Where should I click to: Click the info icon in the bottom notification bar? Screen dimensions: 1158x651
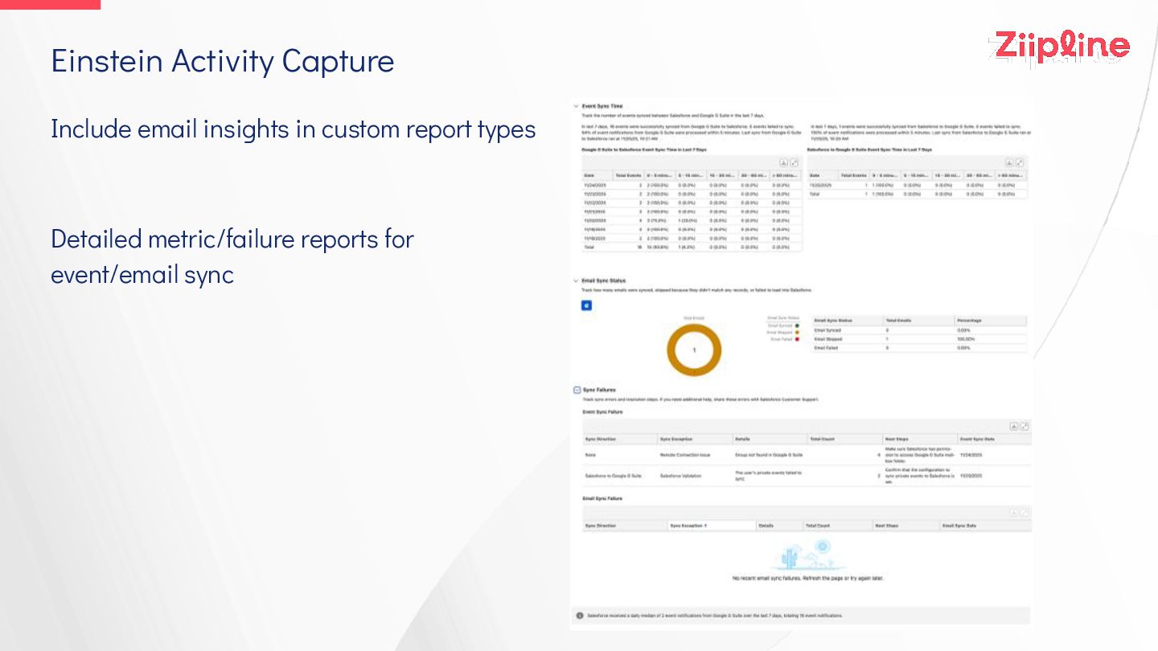(x=580, y=616)
